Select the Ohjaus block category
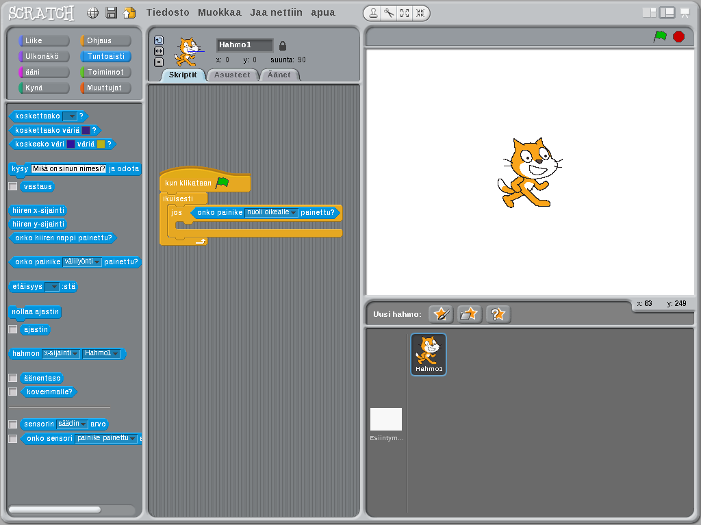This screenshot has width=701, height=525. 105,40
